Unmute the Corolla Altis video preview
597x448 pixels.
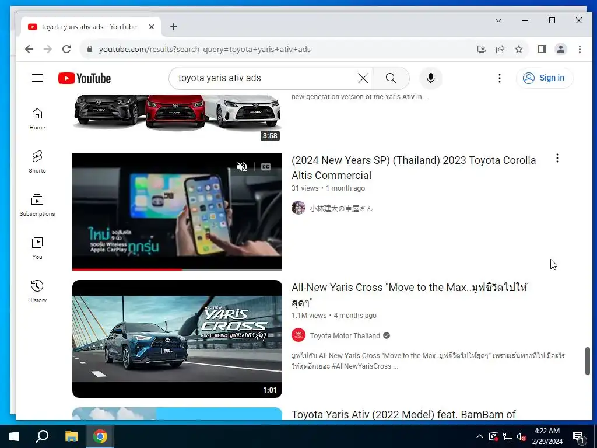pyautogui.click(x=242, y=167)
